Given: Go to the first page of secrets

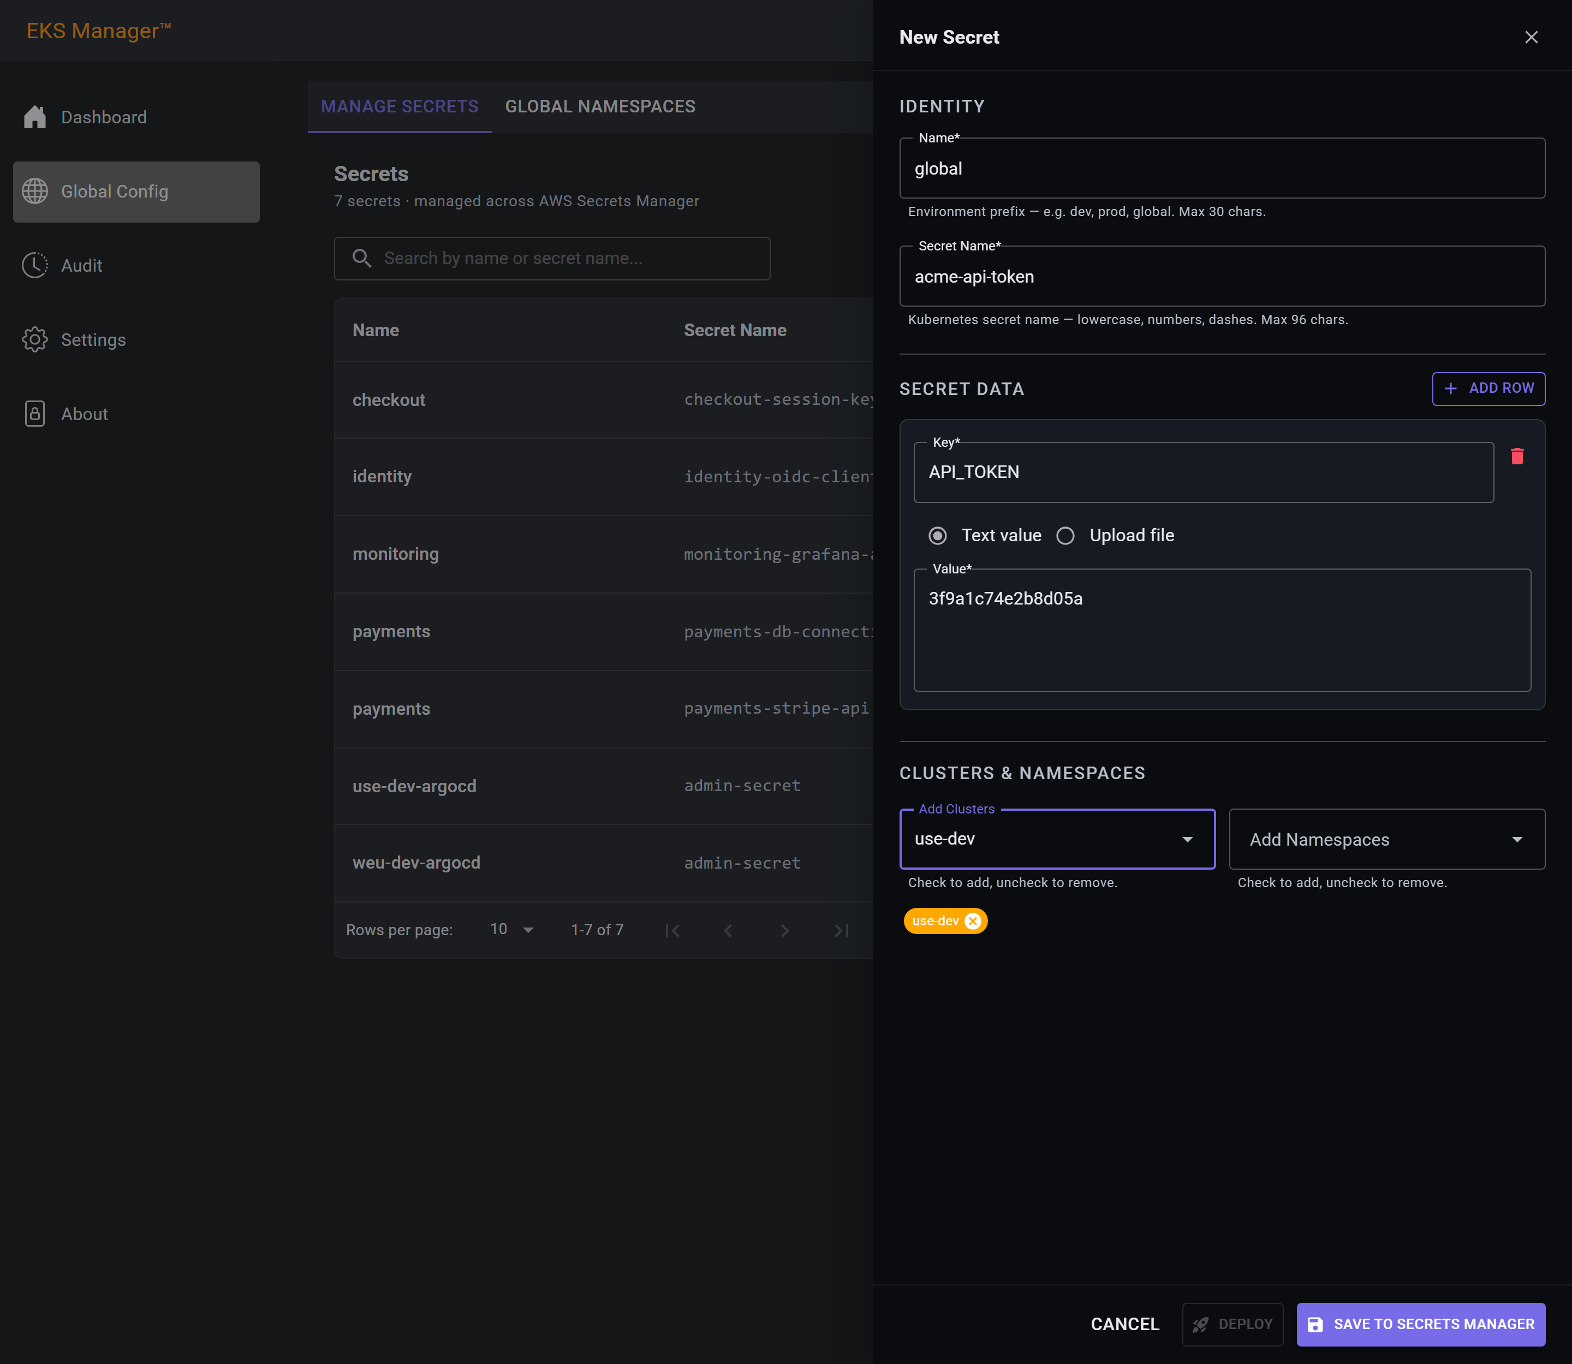Looking at the screenshot, I should 672,930.
